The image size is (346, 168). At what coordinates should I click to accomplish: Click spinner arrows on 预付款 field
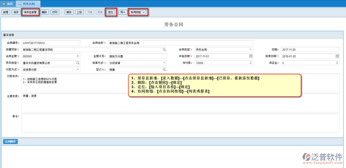(251, 63)
